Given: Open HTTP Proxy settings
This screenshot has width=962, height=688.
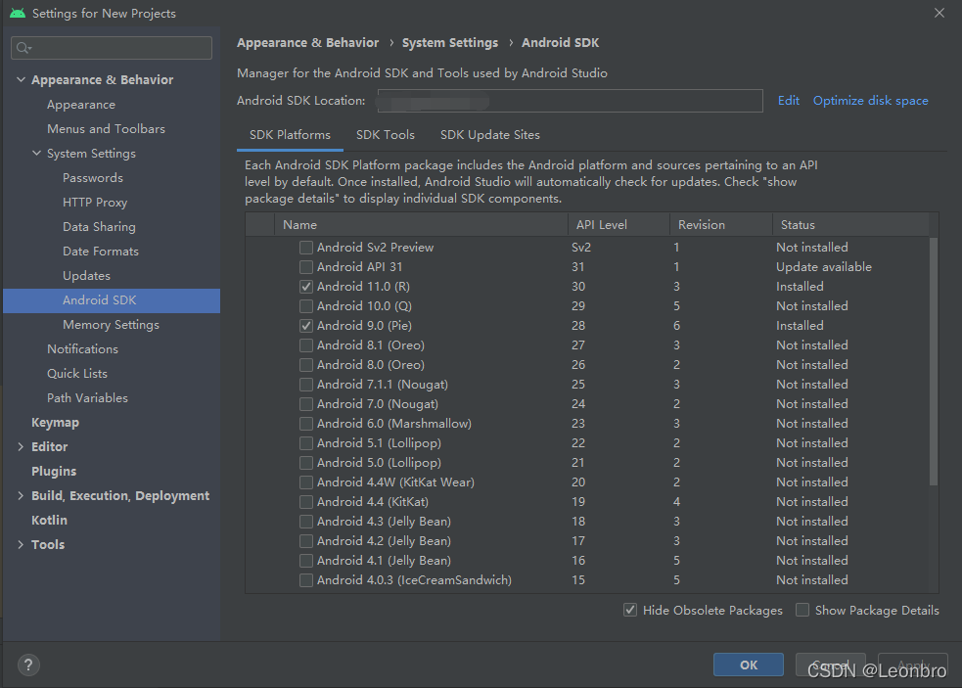Looking at the screenshot, I should (95, 203).
